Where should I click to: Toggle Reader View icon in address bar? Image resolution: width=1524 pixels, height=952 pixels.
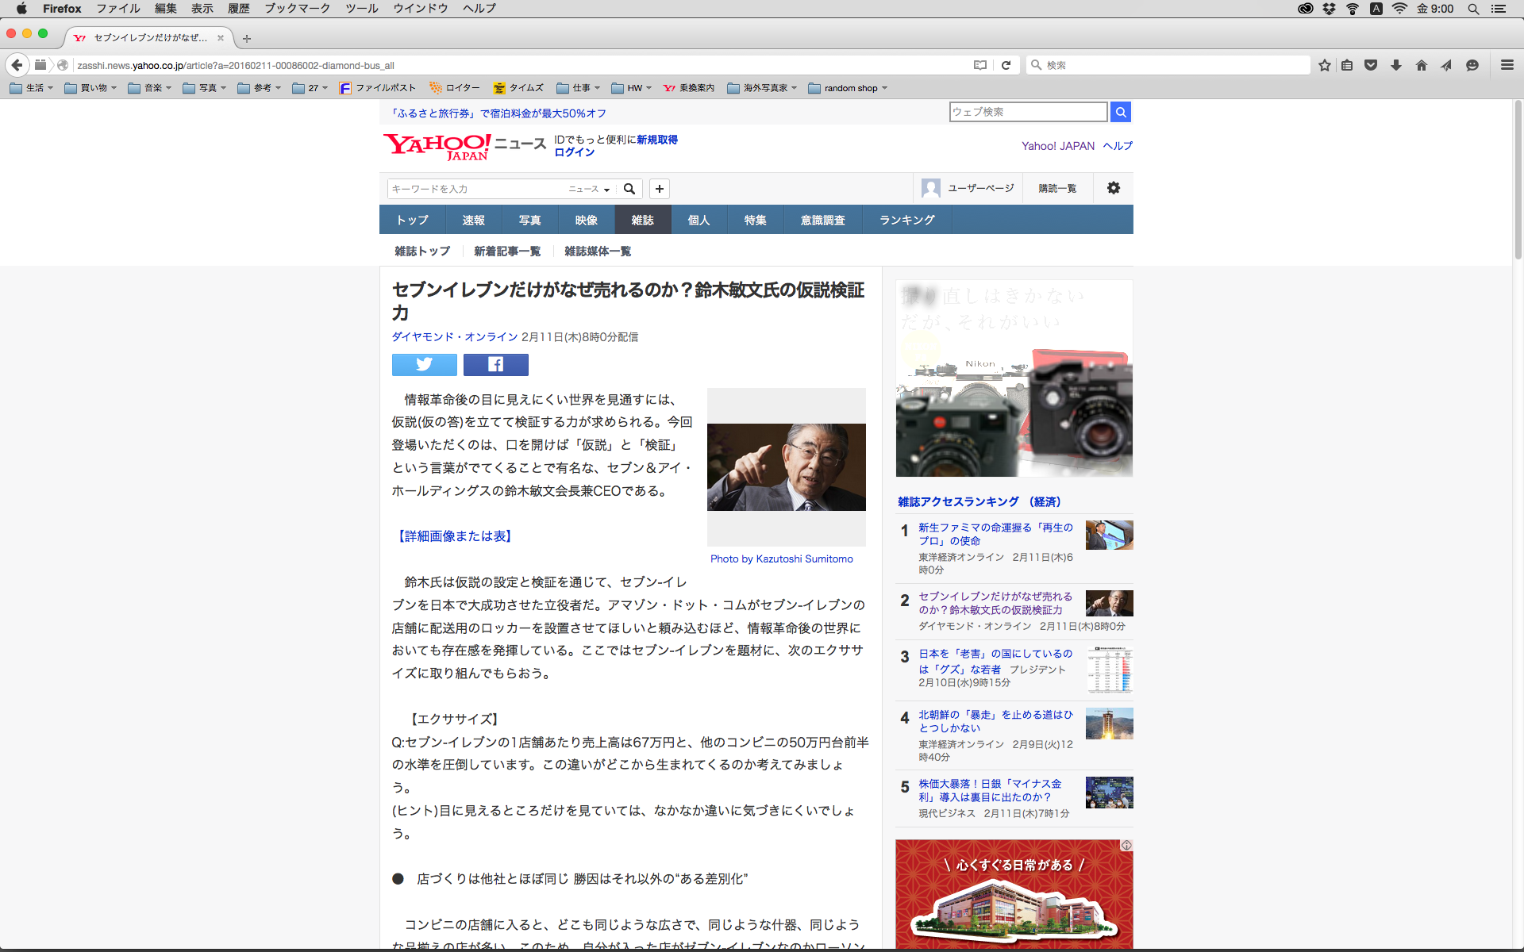tap(980, 65)
